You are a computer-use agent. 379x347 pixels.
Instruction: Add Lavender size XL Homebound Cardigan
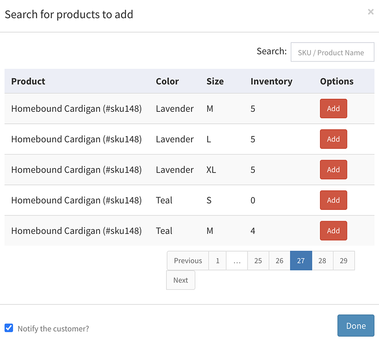tap(333, 169)
